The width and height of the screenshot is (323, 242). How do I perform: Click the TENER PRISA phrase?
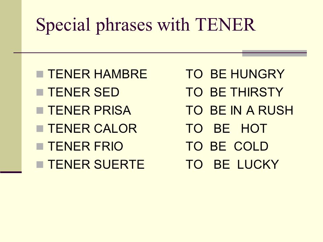89,110
